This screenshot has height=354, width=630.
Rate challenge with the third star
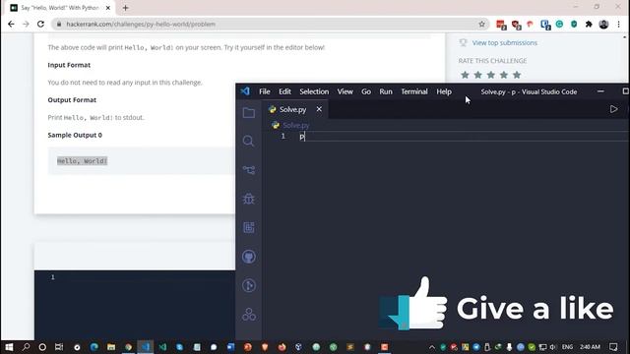point(490,75)
